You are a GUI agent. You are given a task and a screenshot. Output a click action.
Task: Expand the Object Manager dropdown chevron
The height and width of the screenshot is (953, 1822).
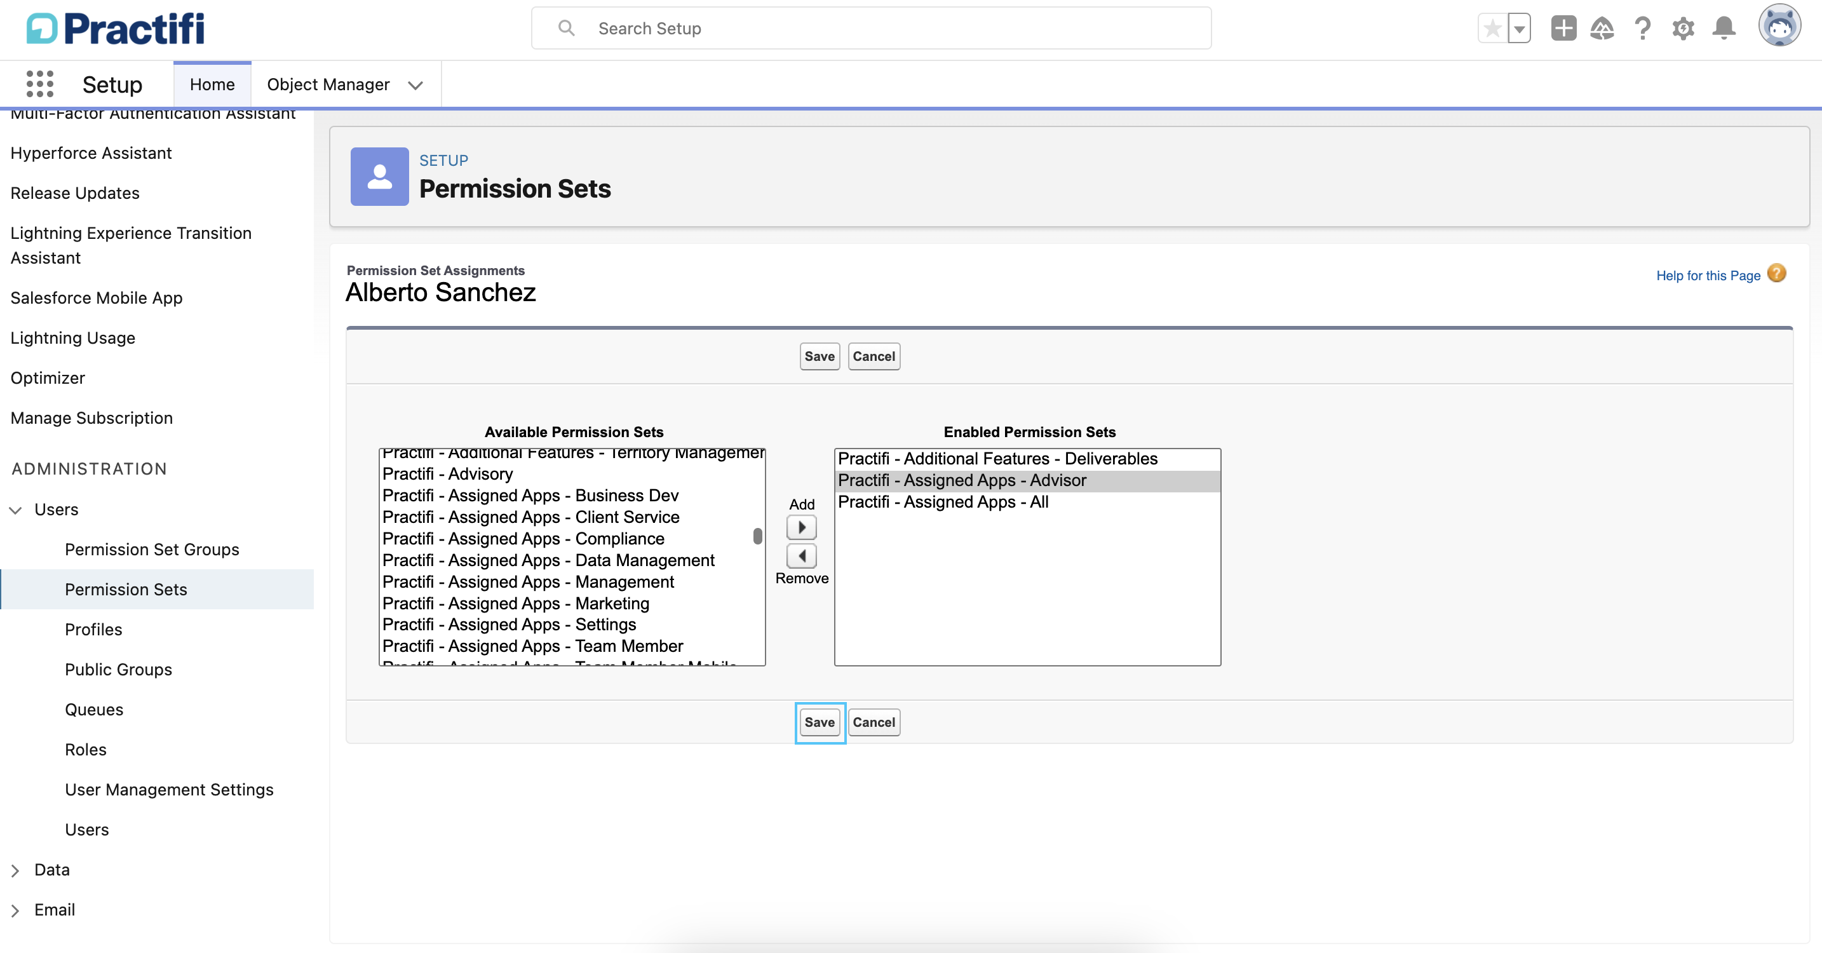coord(415,85)
